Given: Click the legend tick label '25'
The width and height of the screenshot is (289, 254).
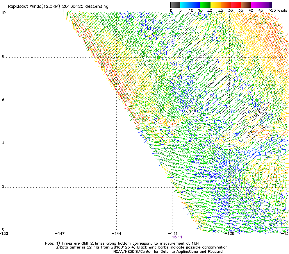Looking at the screenshot, I should 220,11.
